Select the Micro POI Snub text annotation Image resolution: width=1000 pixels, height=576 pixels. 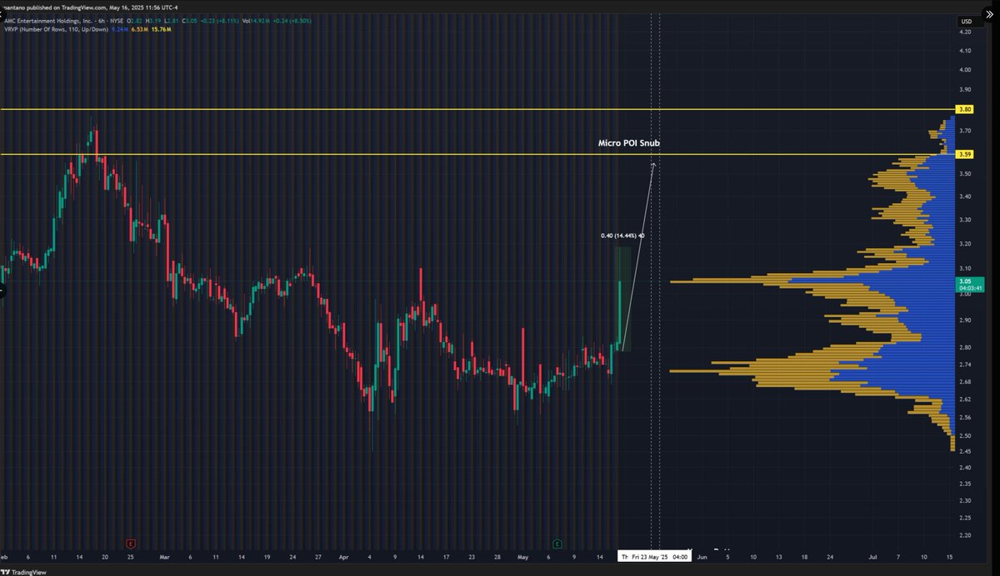click(629, 143)
